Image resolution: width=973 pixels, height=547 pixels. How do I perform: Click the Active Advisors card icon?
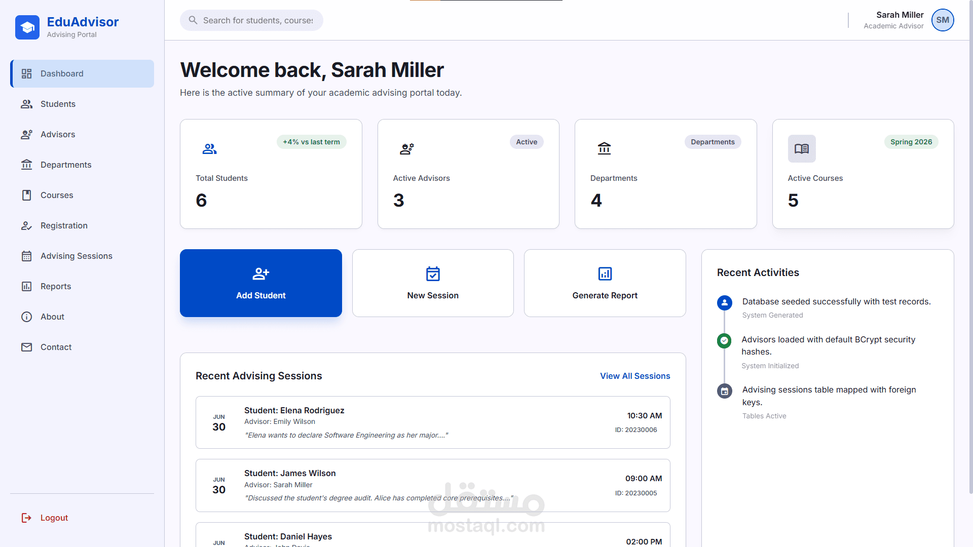(407, 149)
